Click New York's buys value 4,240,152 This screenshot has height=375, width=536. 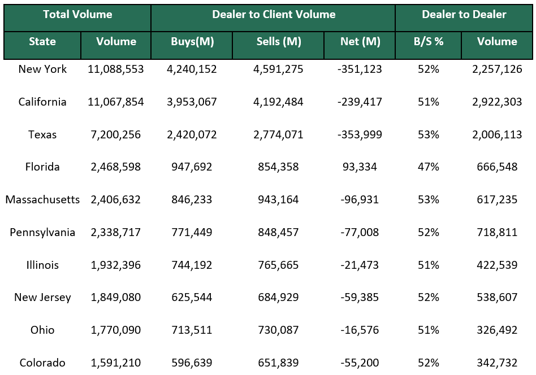coord(192,69)
